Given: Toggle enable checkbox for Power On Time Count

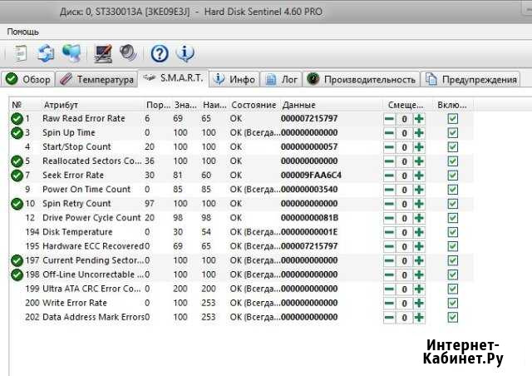Looking at the screenshot, I should [452, 190].
